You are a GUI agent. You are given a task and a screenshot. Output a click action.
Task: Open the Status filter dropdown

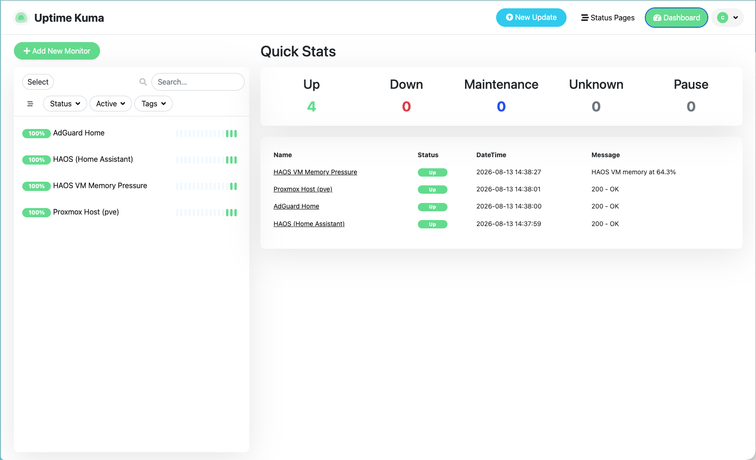pyautogui.click(x=65, y=104)
